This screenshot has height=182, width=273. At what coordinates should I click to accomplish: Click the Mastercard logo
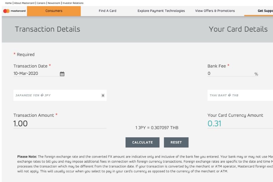tap(15, 11)
